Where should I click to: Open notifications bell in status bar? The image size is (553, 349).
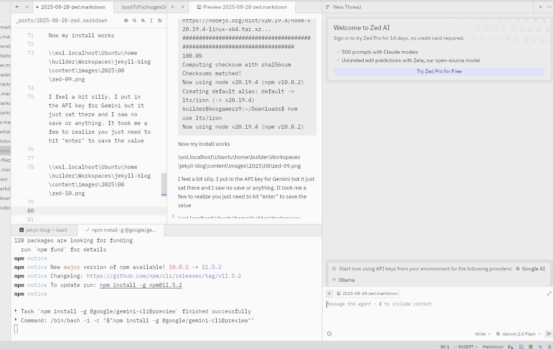[549, 346]
